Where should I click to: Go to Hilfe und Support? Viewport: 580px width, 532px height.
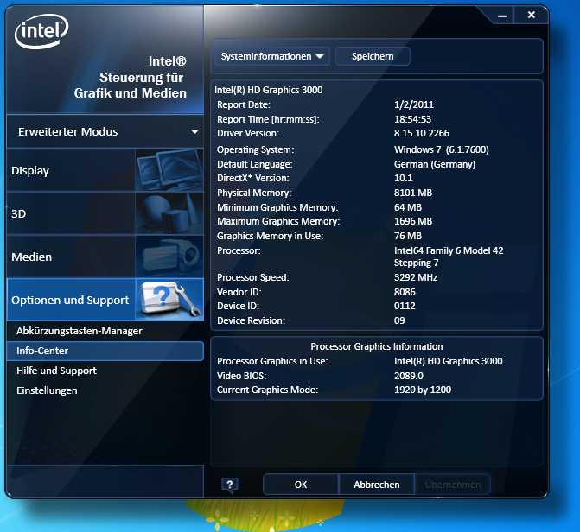[x=56, y=370]
